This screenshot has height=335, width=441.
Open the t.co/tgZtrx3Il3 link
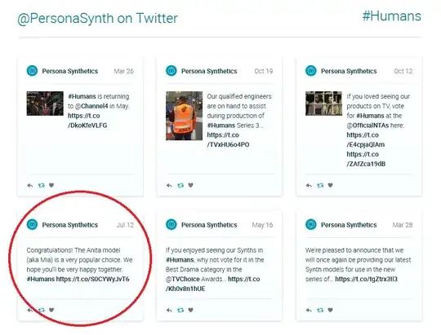tap(366, 279)
